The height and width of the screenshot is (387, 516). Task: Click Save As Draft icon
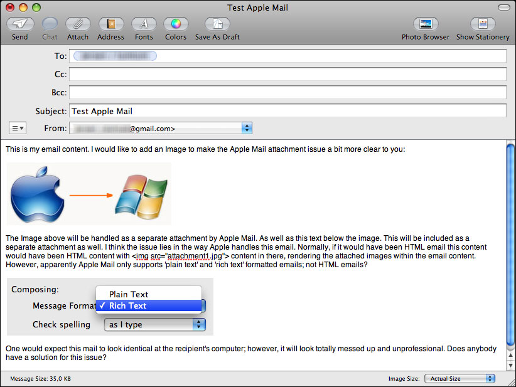[217, 26]
